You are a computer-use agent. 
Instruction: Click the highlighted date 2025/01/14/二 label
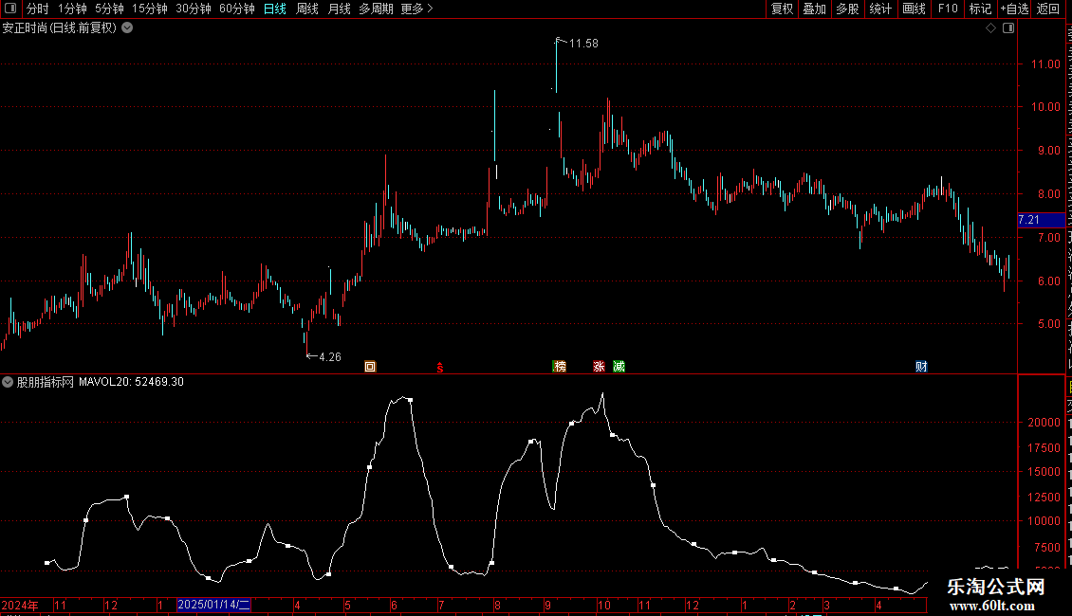click(214, 605)
